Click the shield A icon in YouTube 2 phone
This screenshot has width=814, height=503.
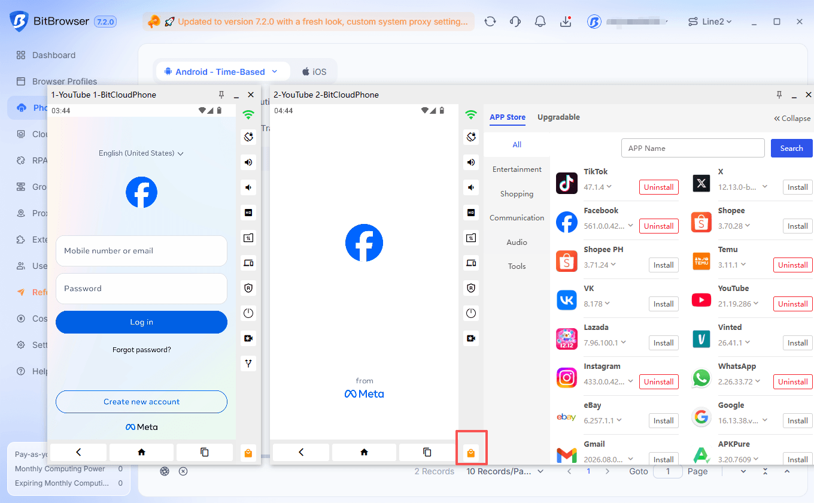point(471,288)
